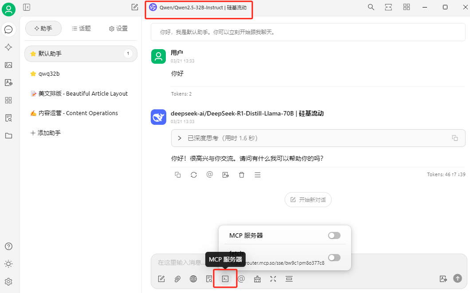The height and width of the screenshot is (293, 470).
Task: Expand the input box fullscreen icon
Action: coord(273,279)
